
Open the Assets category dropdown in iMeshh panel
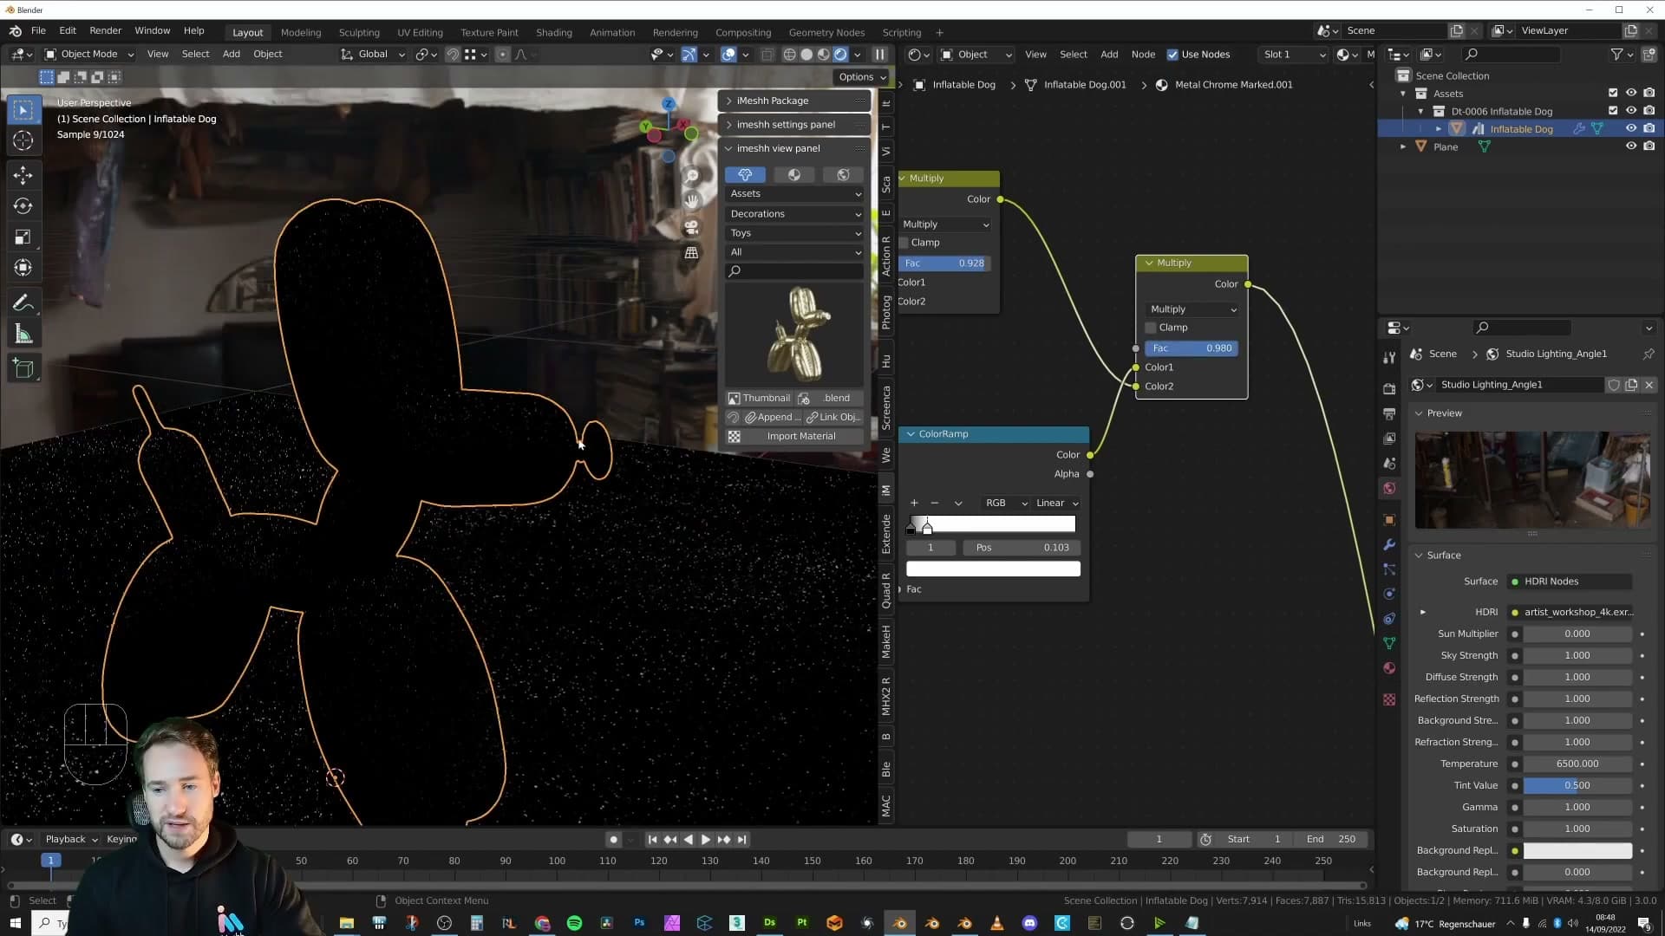click(795, 194)
